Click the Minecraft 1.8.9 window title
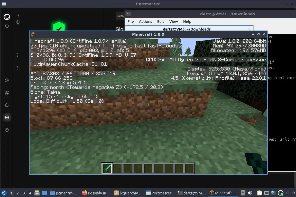The width and height of the screenshot is (296, 197). (x=148, y=34)
